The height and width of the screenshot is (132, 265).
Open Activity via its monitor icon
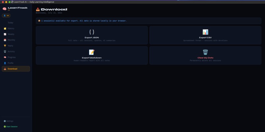click(5, 52)
